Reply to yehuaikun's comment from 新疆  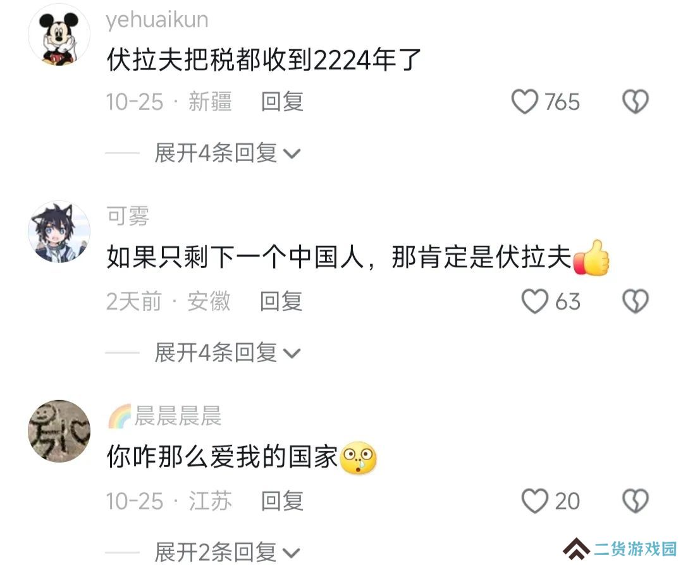pos(282,102)
